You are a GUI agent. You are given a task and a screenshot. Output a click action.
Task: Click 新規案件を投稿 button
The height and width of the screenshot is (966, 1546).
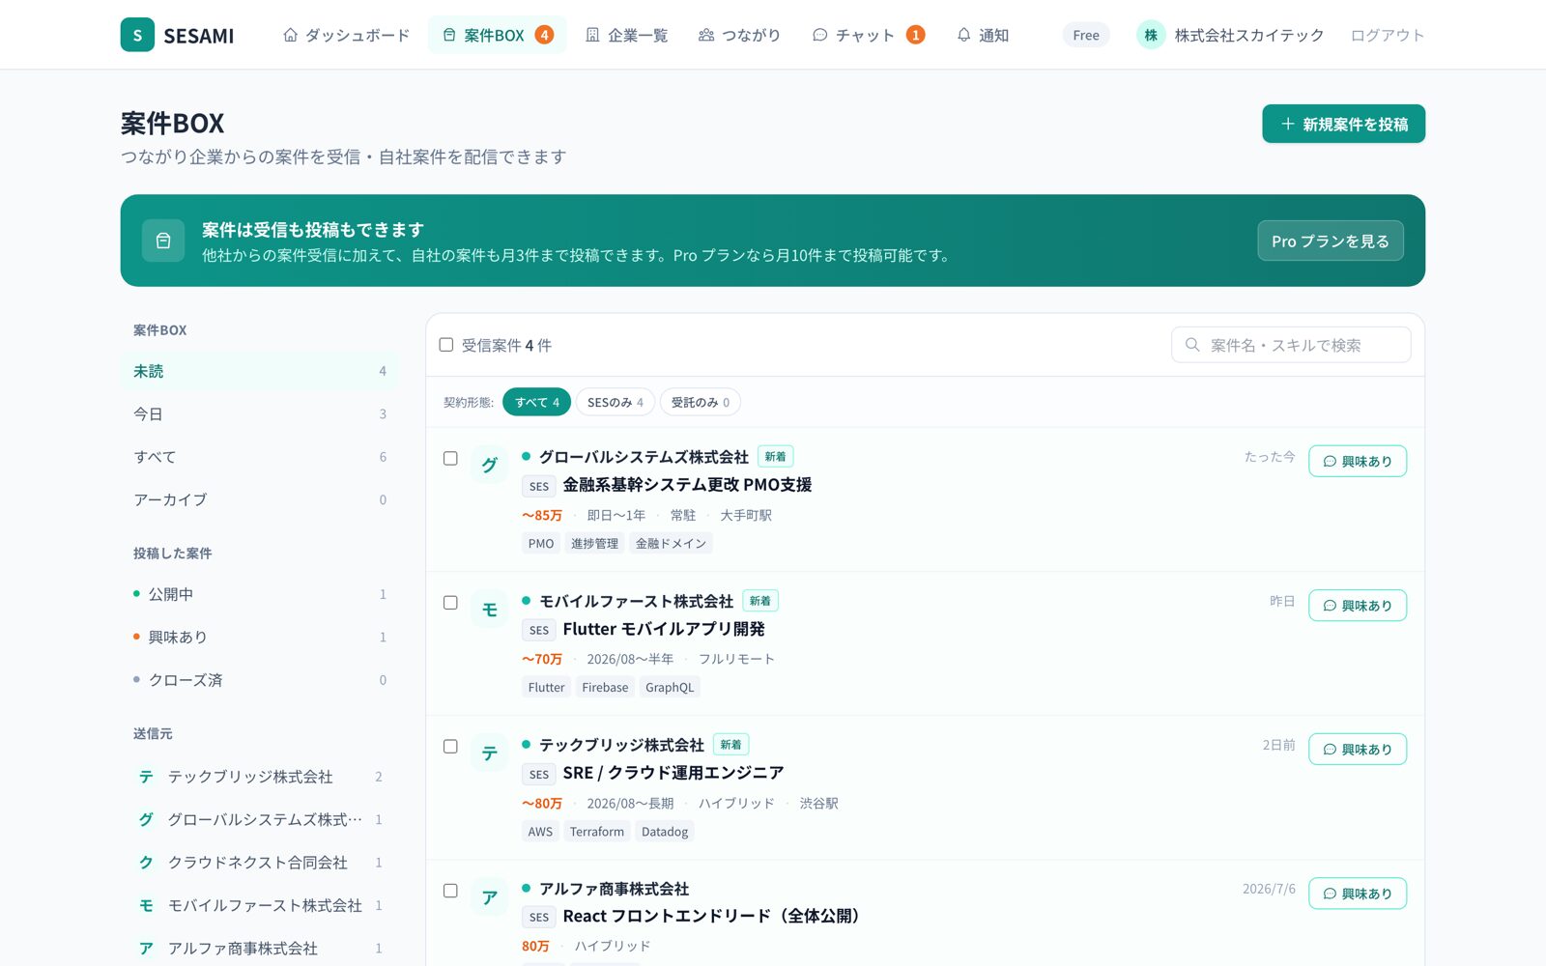1343,124
